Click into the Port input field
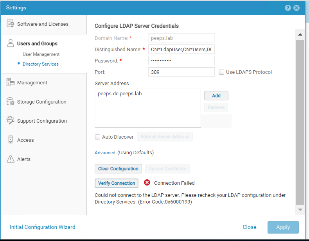 181,72
